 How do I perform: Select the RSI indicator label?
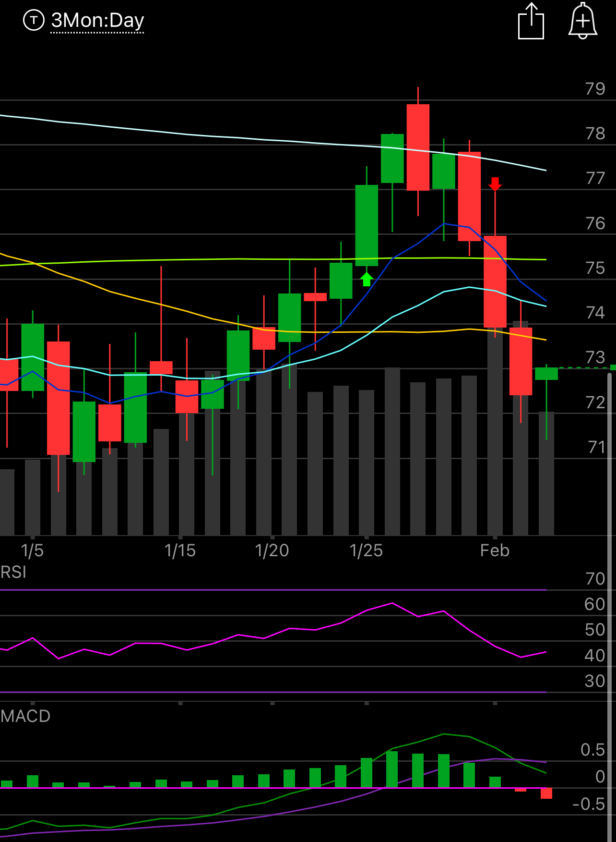pos(13,572)
